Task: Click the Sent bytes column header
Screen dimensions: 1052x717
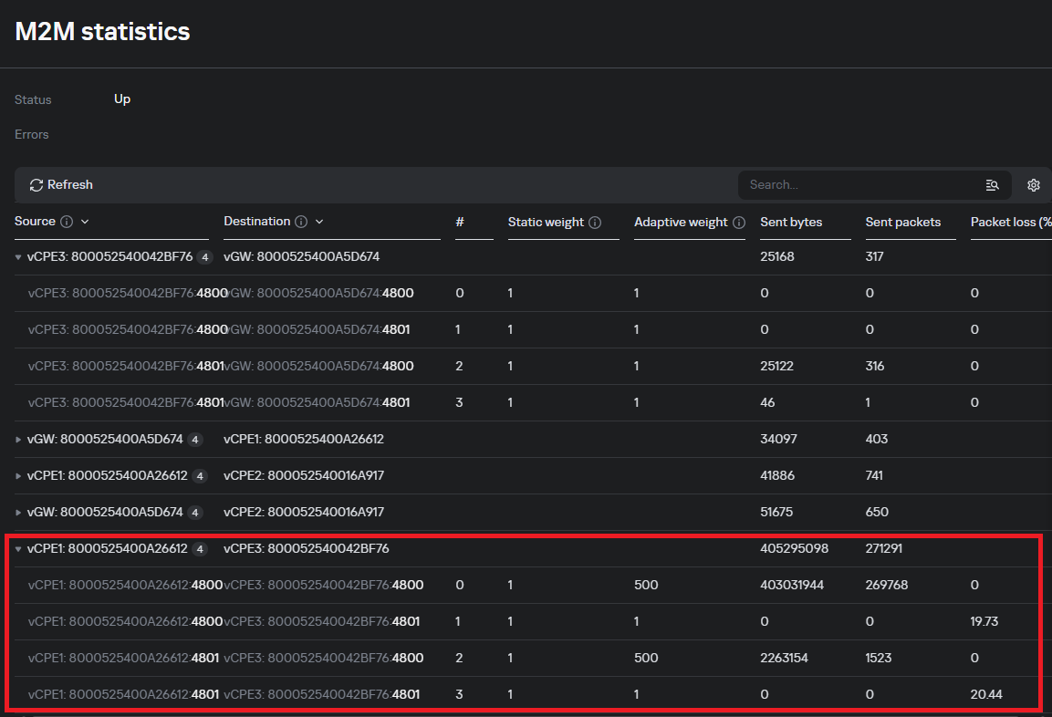Action: (x=791, y=223)
